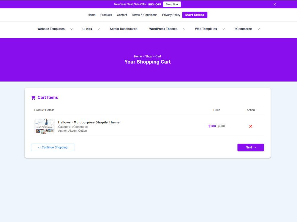Open the Web Templates menu
297x222 pixels.
click(206, 29)
